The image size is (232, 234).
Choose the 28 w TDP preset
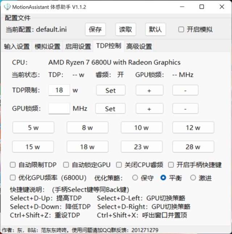click(193, 147)
